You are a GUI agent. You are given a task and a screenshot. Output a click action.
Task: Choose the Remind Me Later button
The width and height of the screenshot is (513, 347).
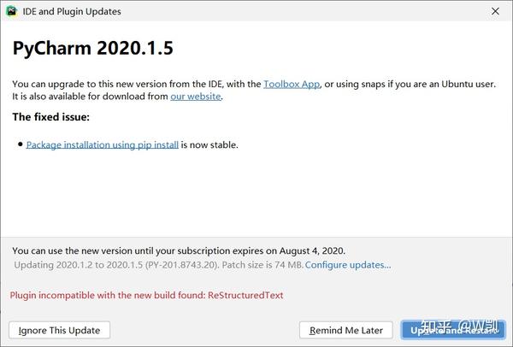click(346, 330)
